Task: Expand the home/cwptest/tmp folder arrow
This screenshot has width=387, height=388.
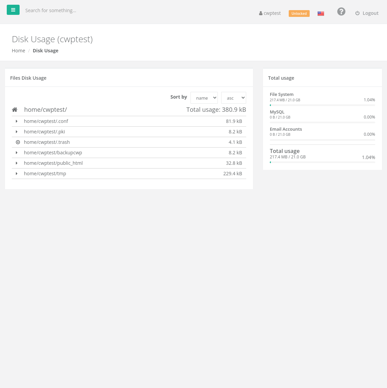Action: pos(17,174)
